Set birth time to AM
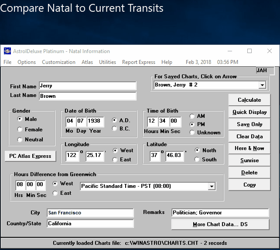 (x=192, y=116)
